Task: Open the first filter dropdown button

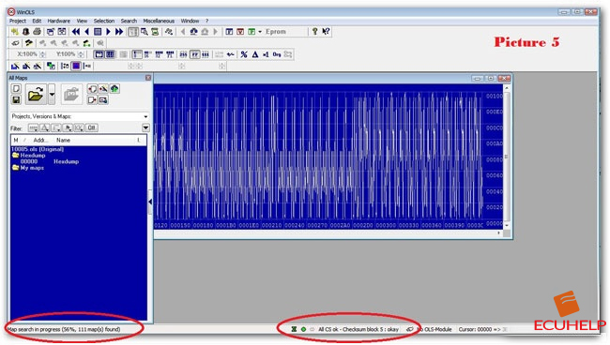Action: click(x=34, y=127)
